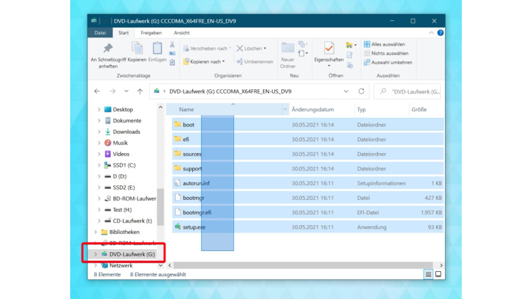Open the Name column filter dropdown

(x=285, y=109)
